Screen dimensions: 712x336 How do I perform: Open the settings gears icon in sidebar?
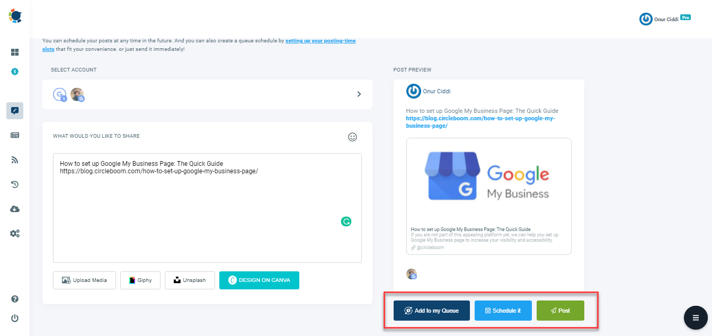click(x=14, y=233)
